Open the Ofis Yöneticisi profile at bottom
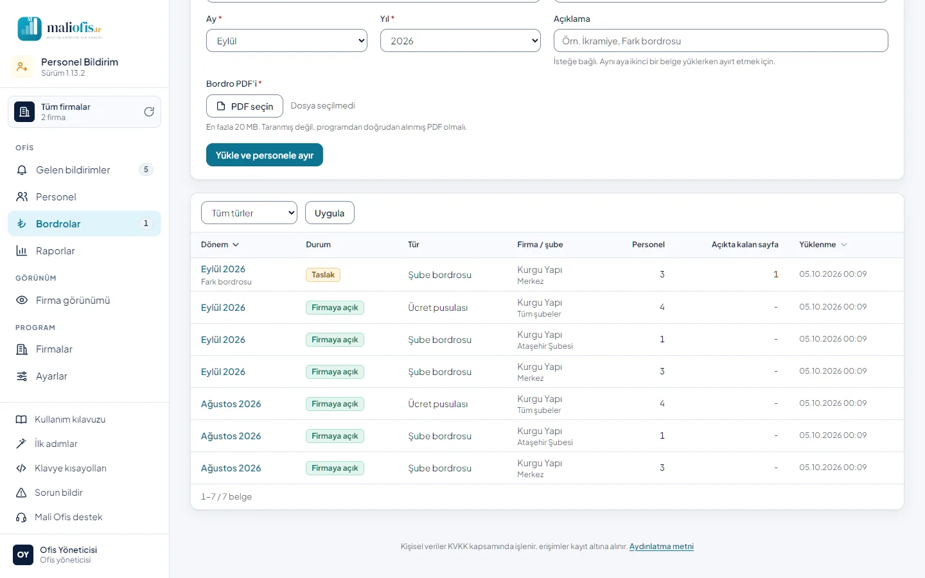Viewport: 925px width, 578px height. tap(84, 555)
